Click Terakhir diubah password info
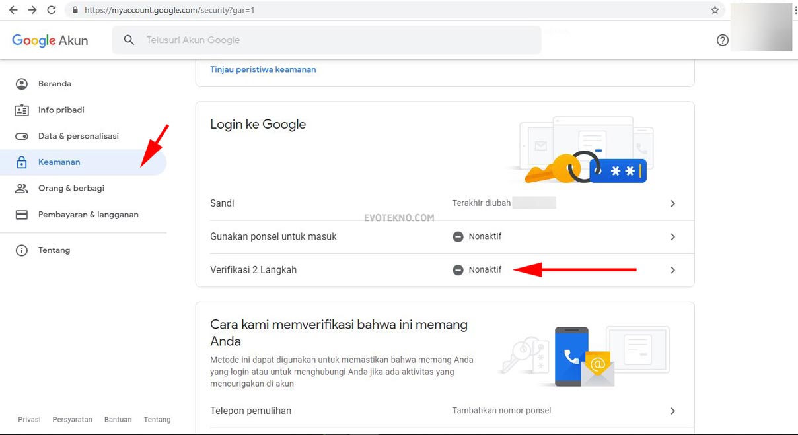 (x=482, y=203)
